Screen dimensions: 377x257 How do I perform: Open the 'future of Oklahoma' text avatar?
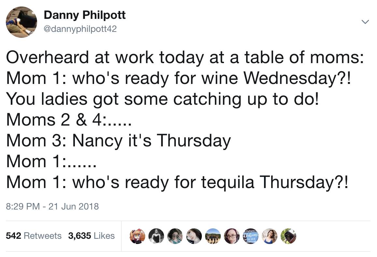tap(251, 236)
